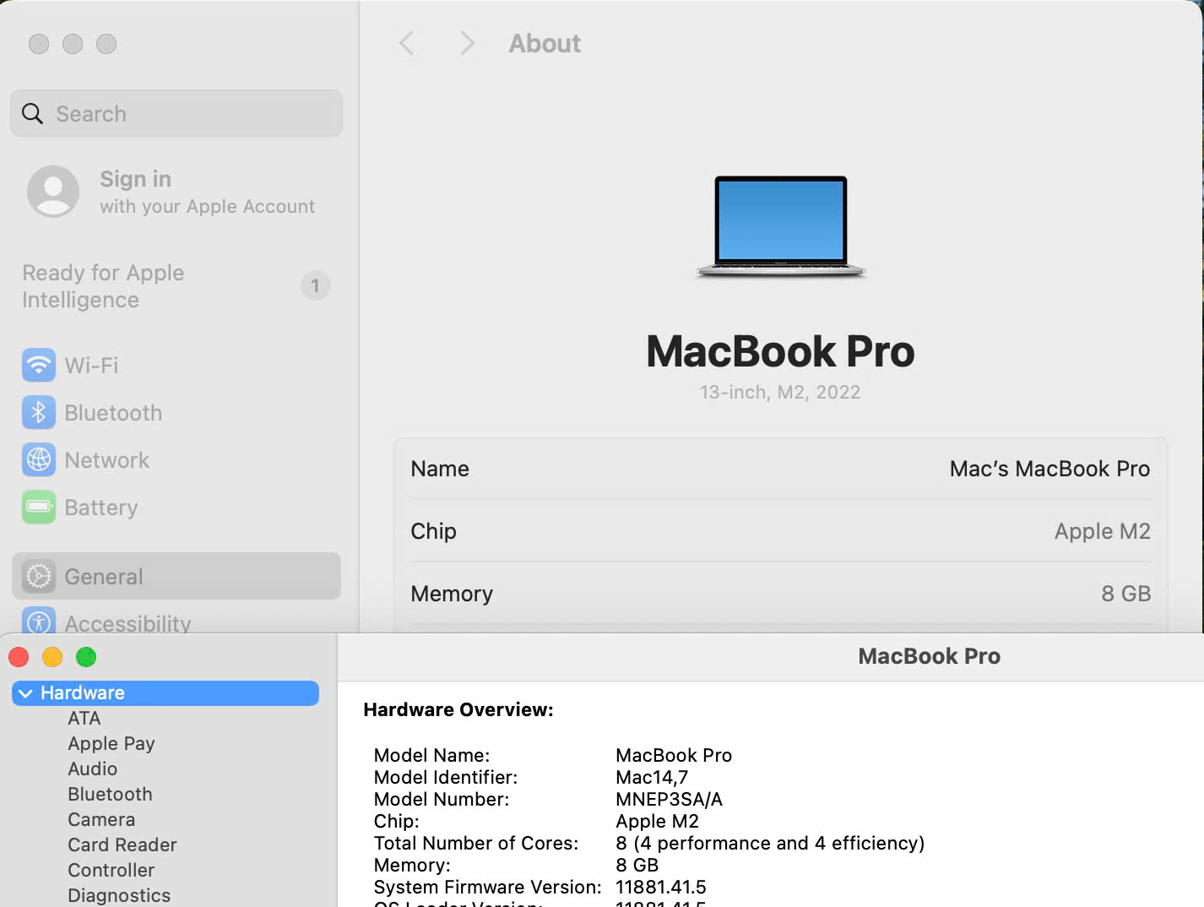
Task: Click the Accessibility icon
Action: coord(39,622)
